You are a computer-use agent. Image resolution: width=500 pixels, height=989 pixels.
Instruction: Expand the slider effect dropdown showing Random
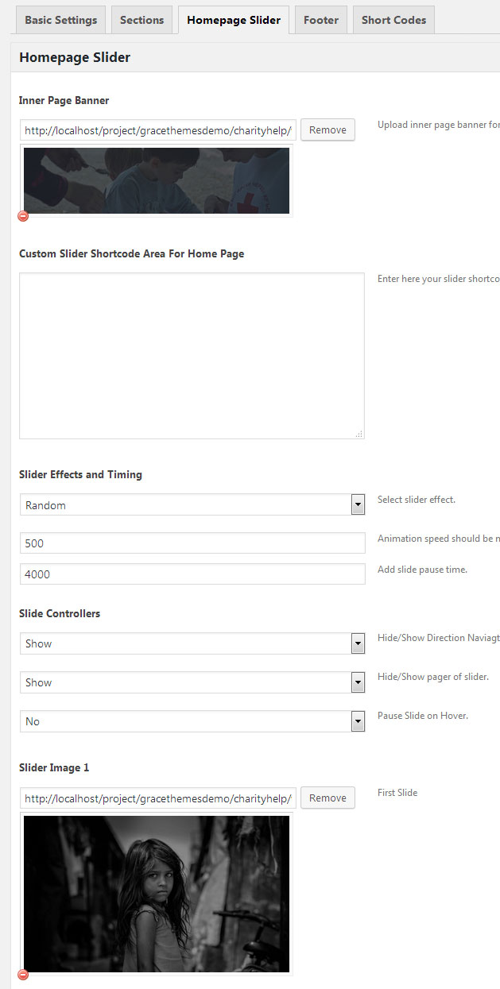coord(358,505)
